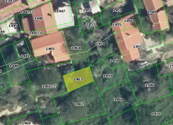Select parcel 1478
This screenshot has height=125, width=173.
click(156, 114)
